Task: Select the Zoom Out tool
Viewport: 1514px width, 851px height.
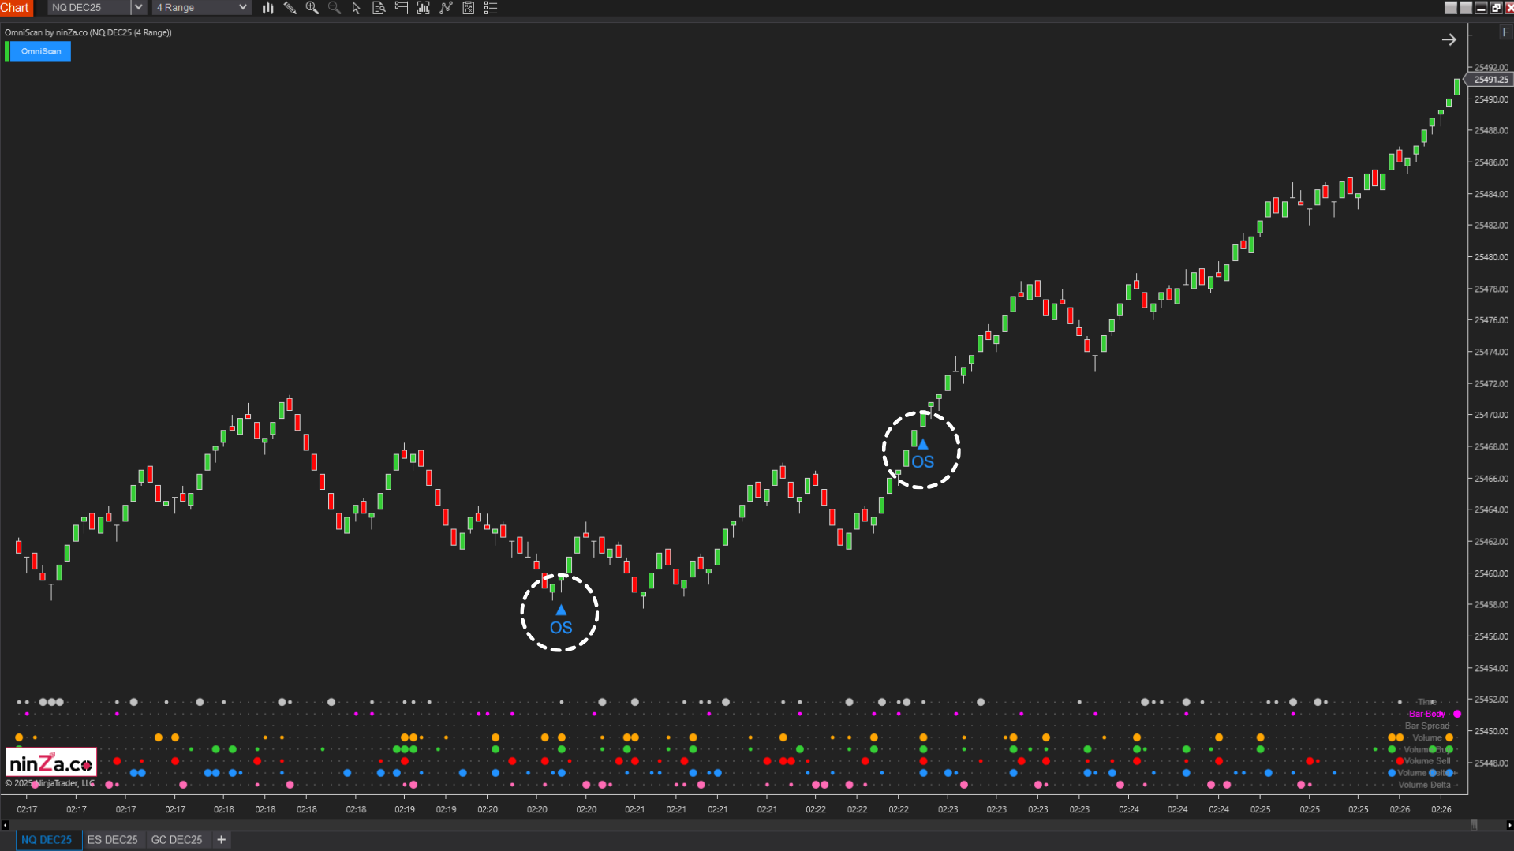Action: (x=335, y=8)
